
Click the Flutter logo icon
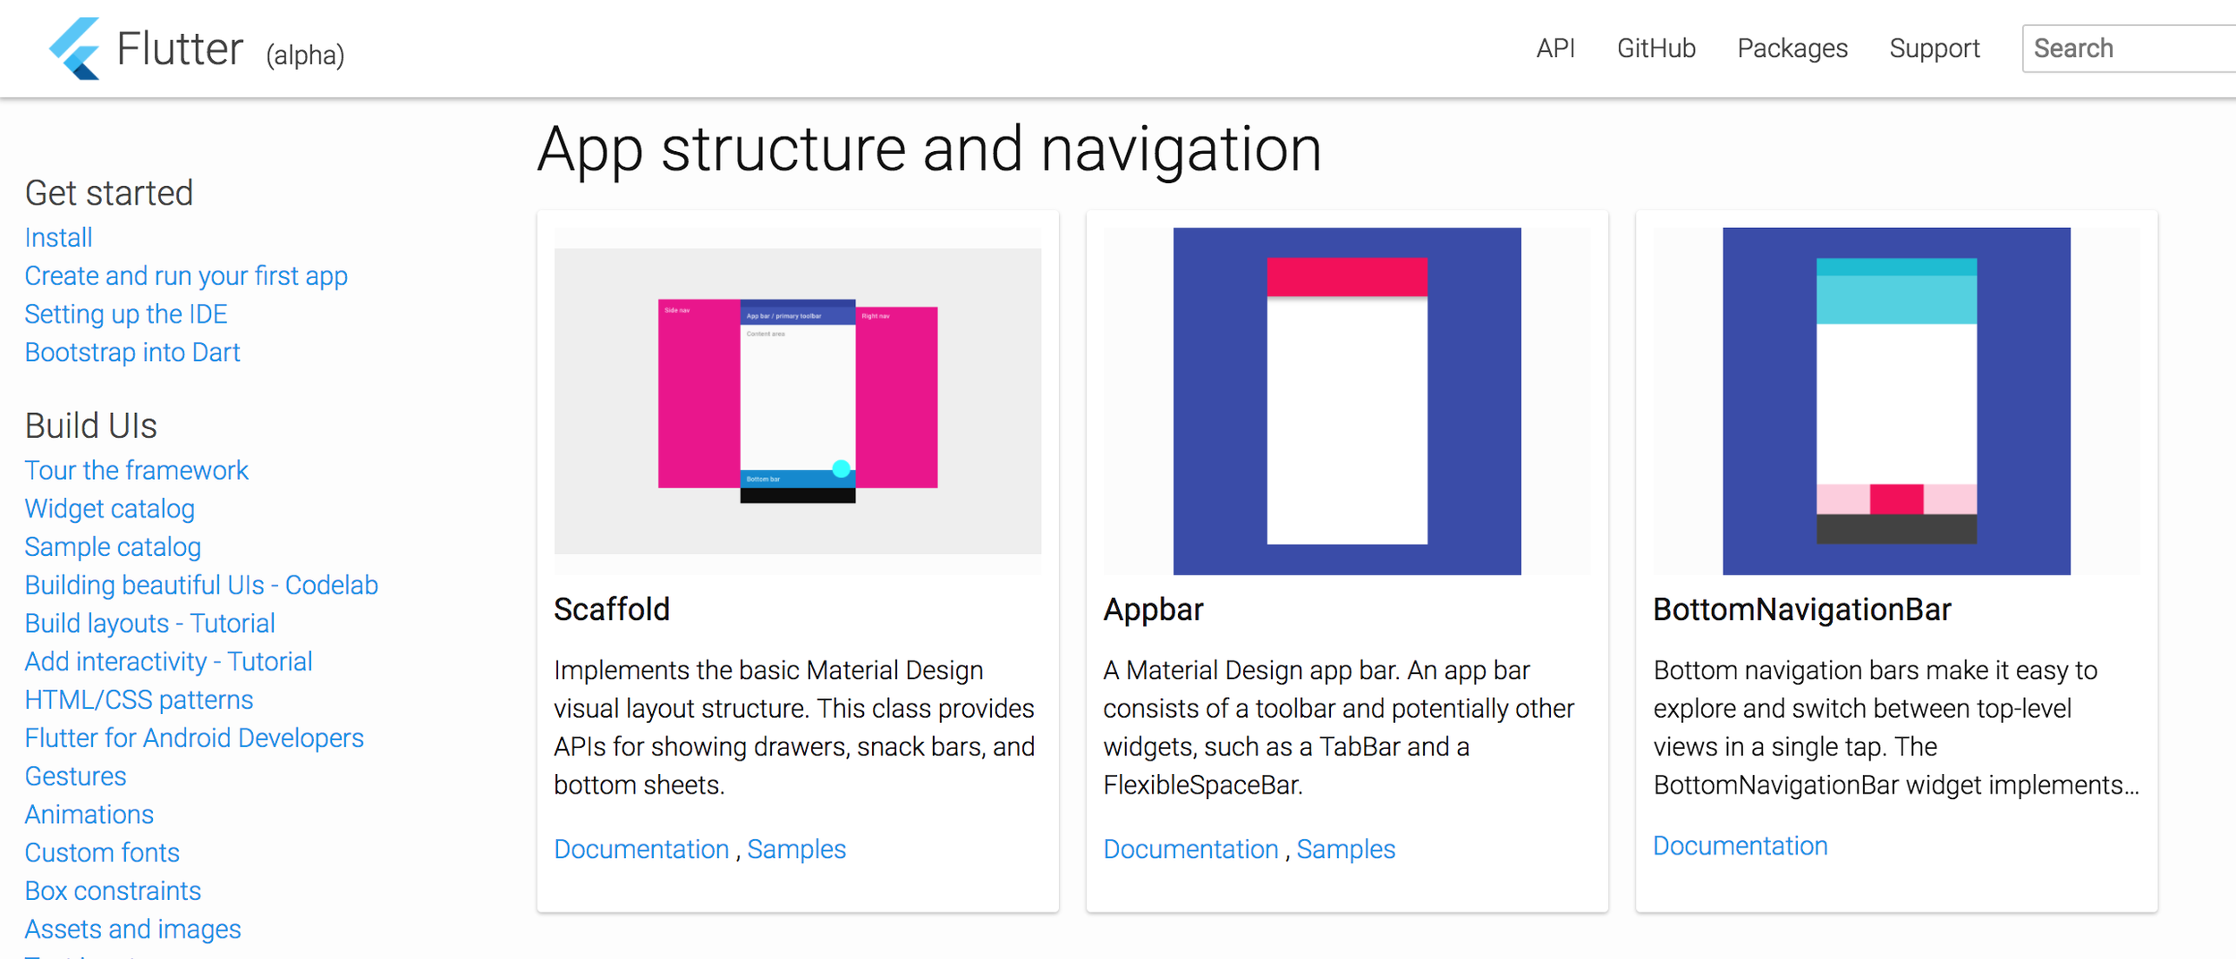pos(75,48)
